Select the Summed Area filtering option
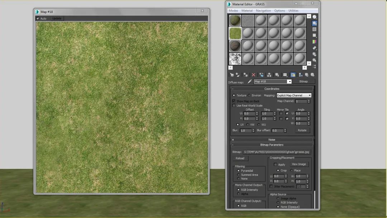The image size is (387, 218). pyautogui.click(x=239, y=175)
